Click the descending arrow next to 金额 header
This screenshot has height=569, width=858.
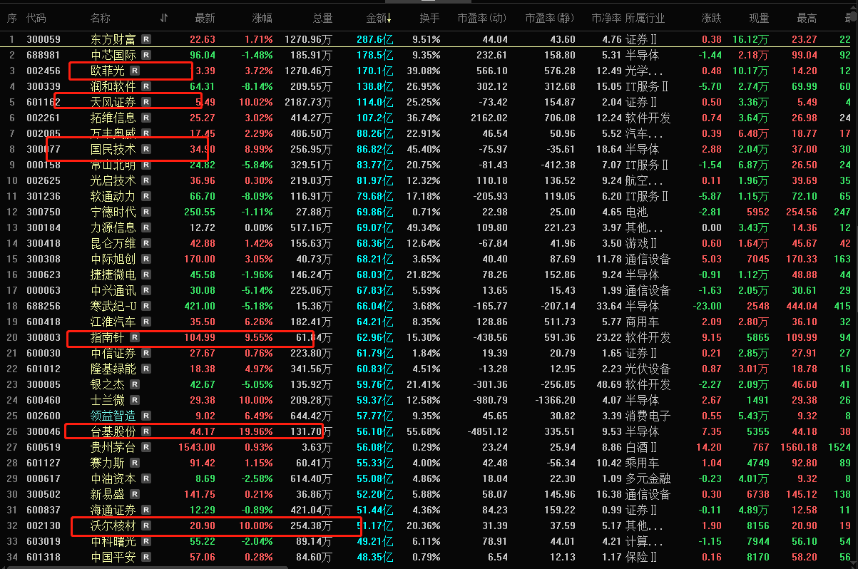[x=389, y=18]
